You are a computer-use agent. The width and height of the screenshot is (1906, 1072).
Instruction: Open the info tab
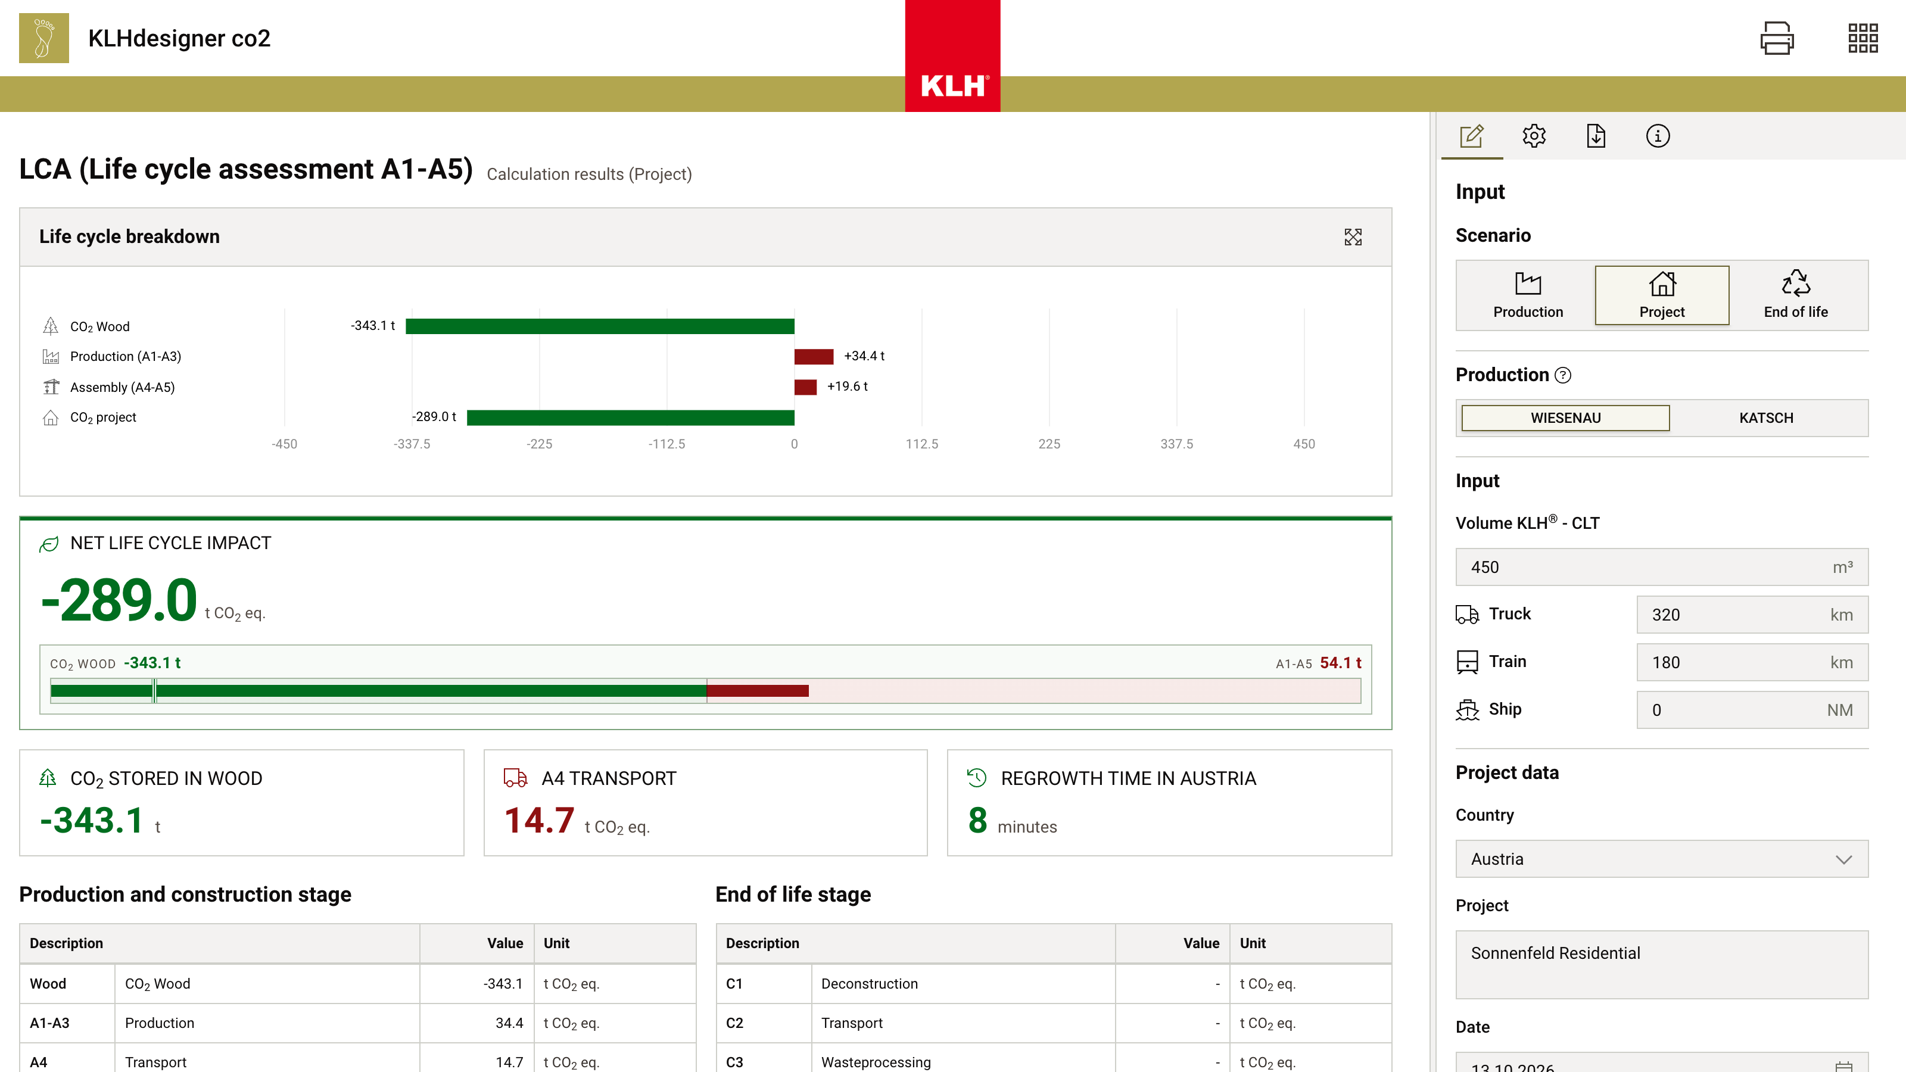1658,136
